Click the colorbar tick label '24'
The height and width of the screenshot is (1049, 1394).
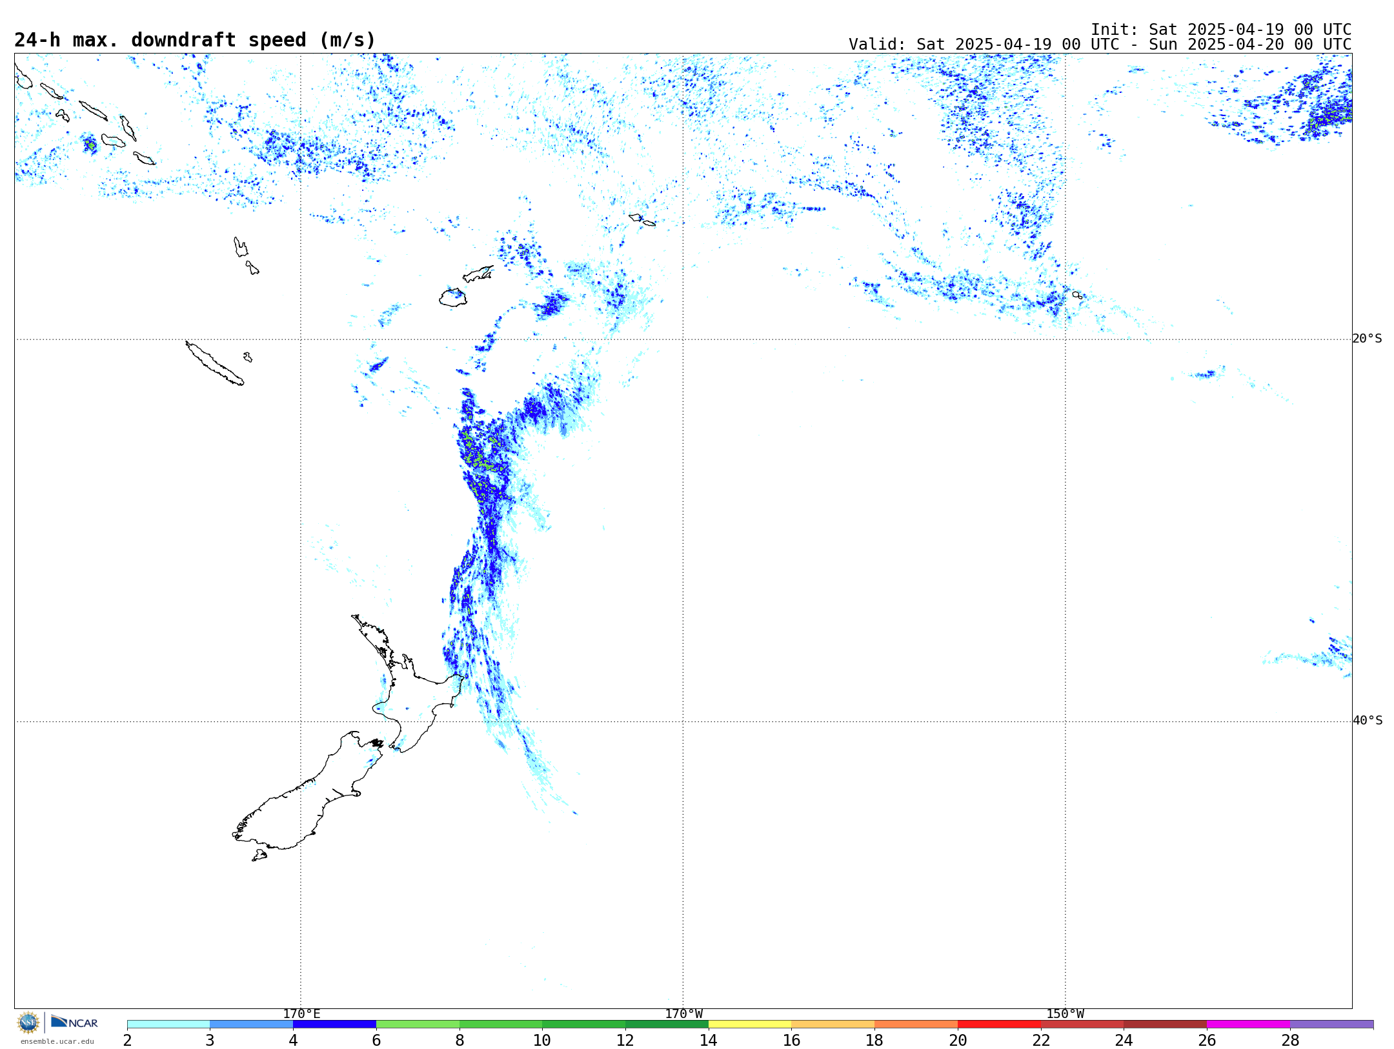(1124, 1041)
